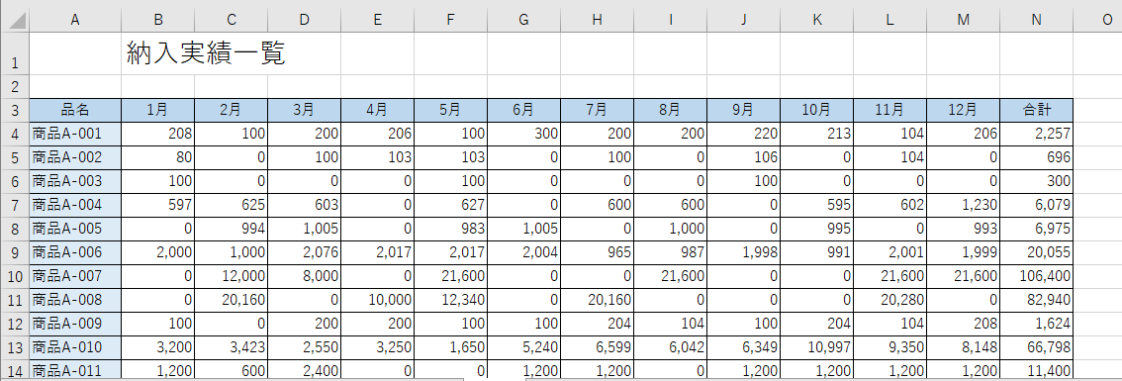Select cell 商品A-009

tap(75, 324)
